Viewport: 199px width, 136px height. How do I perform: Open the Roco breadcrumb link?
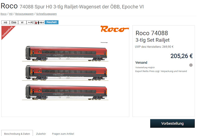pyautogui.click(x=3, y=14)
